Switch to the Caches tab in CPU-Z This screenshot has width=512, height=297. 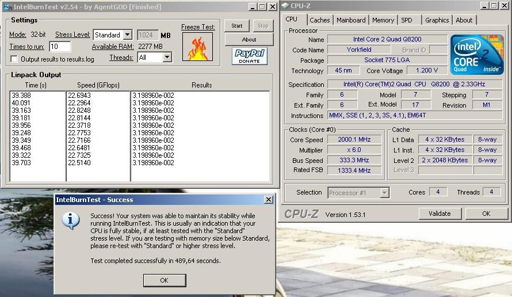tap(320, 20)
